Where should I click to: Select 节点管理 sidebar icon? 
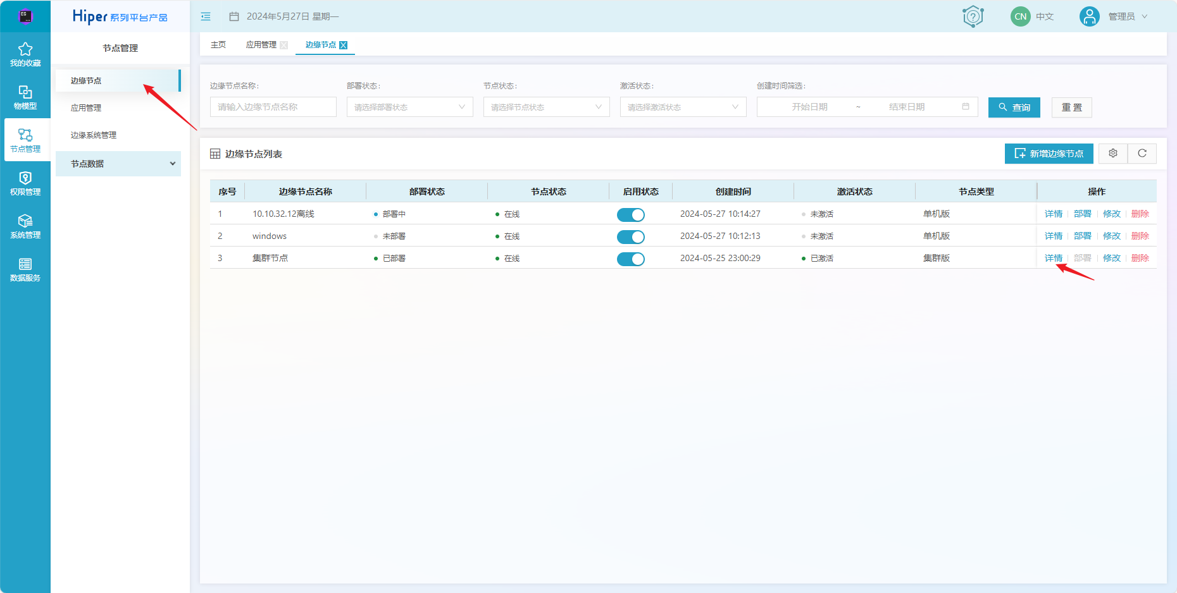pos(25,135)
